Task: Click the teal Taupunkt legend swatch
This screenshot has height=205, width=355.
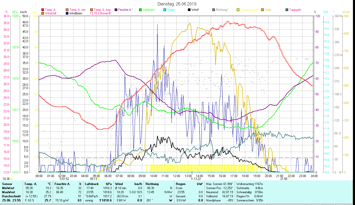Action: click(x=287, y=10)
